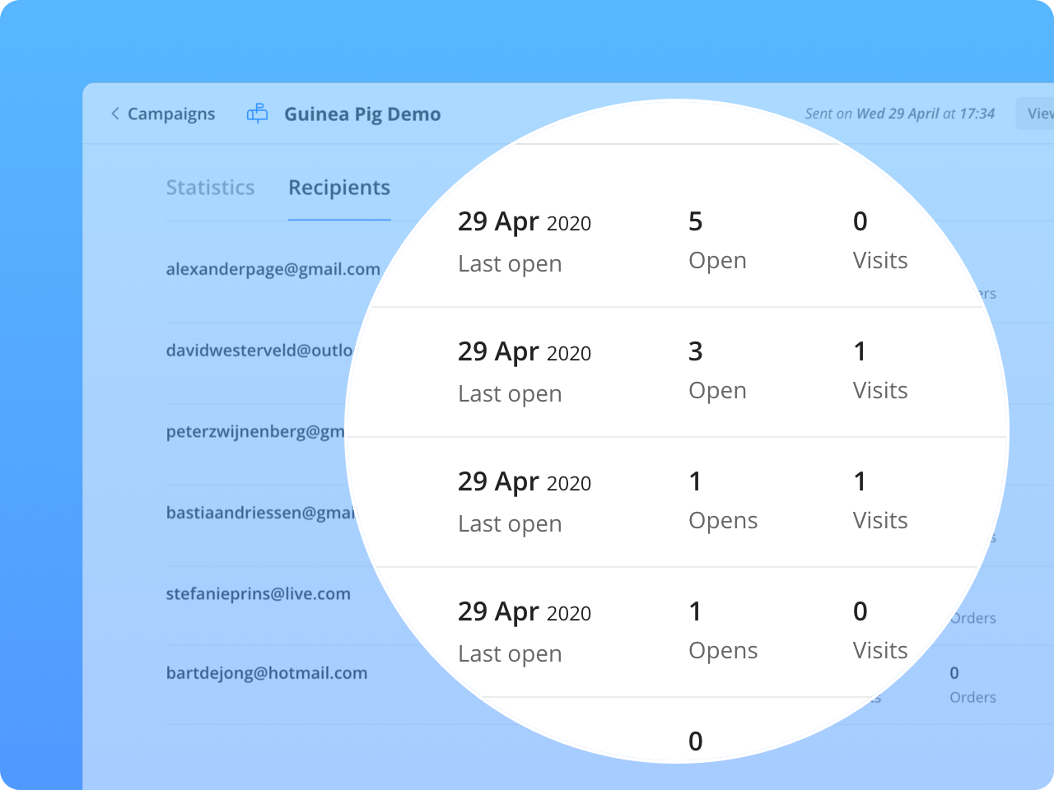
Task: Open stefanieprins@live.com recipient
Action: (258, 593)
